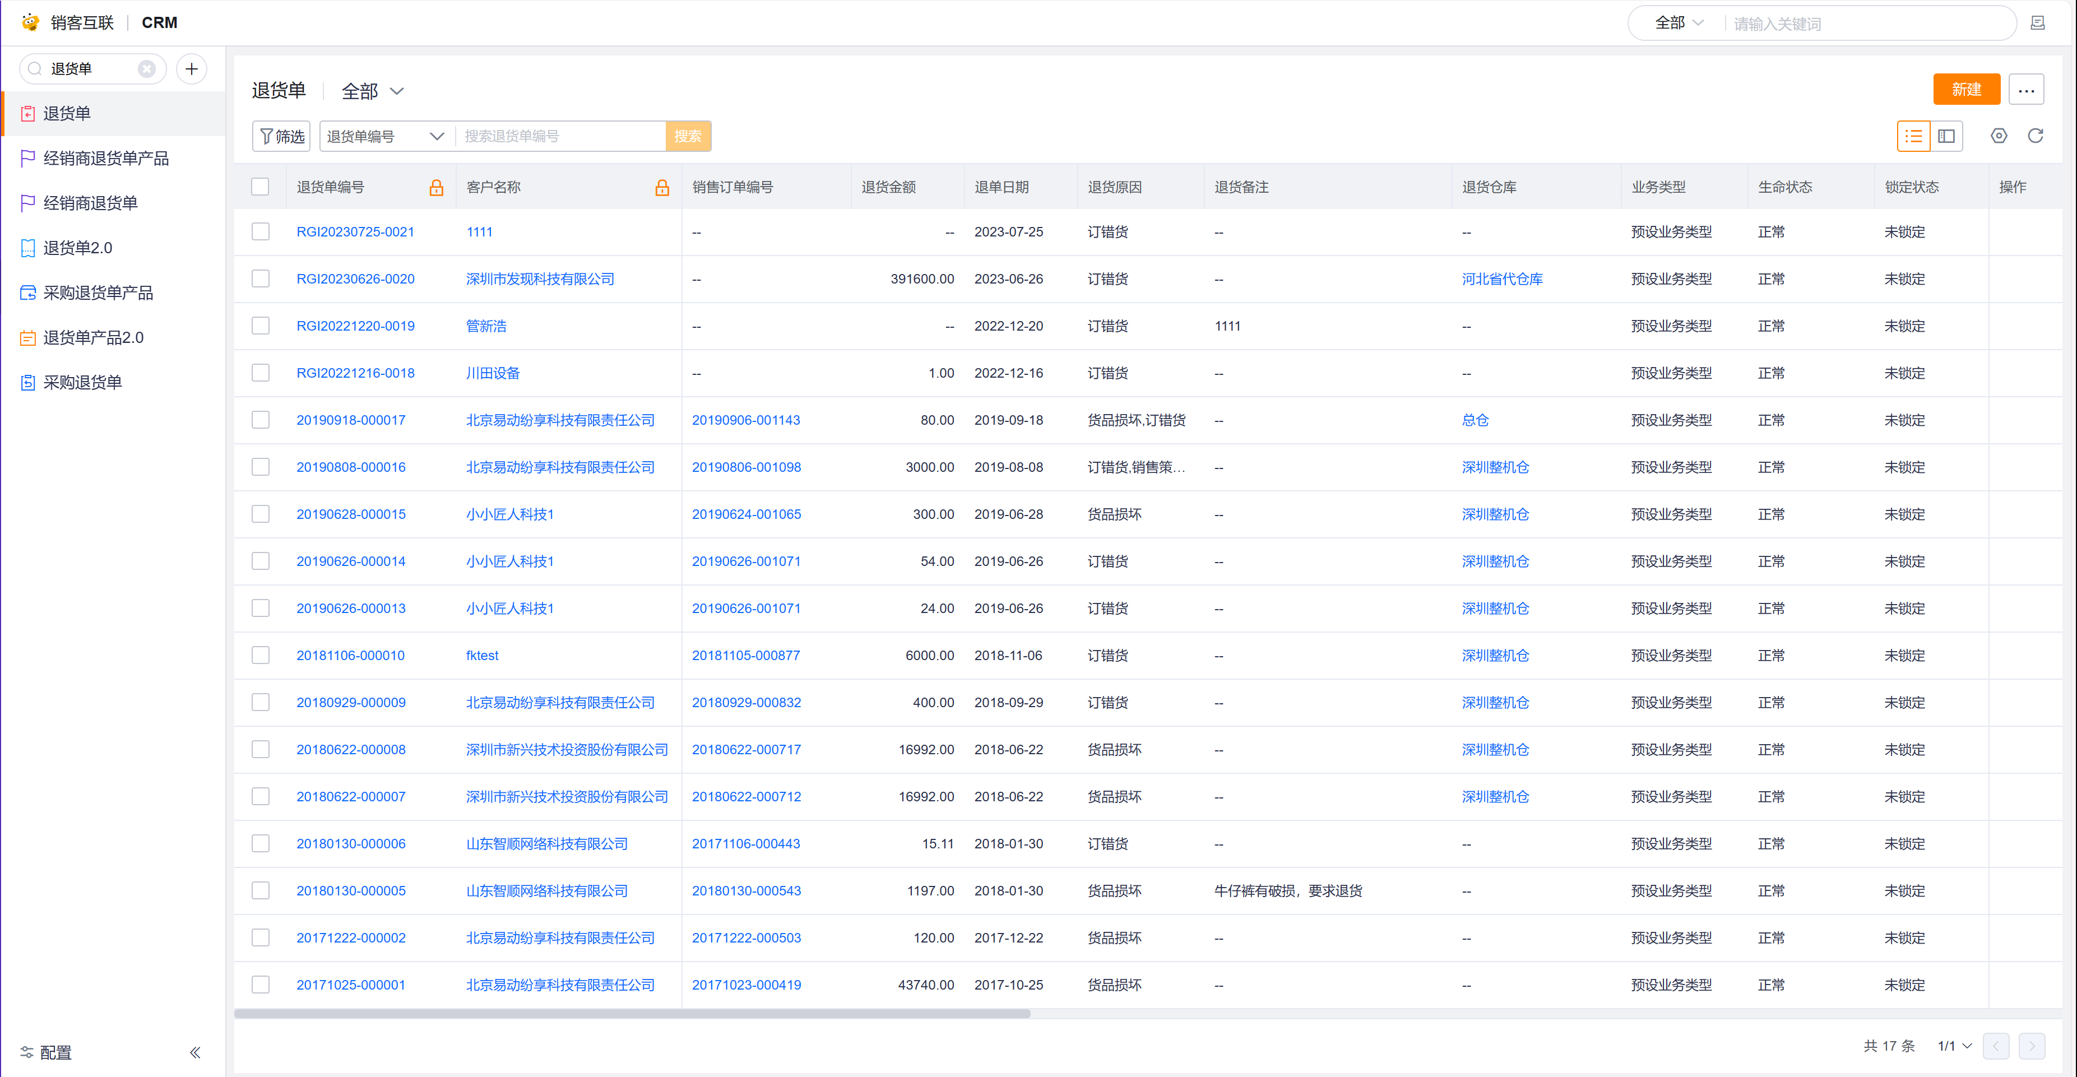Click the refresh list icon
The width and height of the screenshot is (2077, 1077).
tap(2035, 136)
